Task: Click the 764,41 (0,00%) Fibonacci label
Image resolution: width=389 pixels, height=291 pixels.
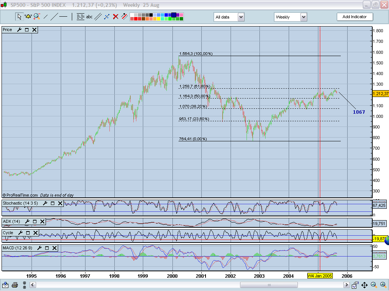Action: tap(193, 139)
